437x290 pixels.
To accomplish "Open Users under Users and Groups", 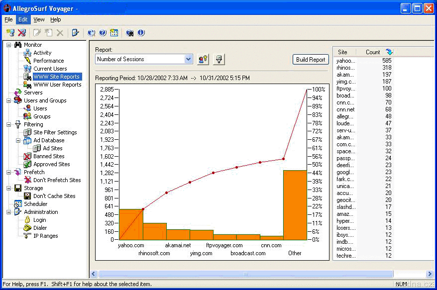I will [x=40, y=108].
